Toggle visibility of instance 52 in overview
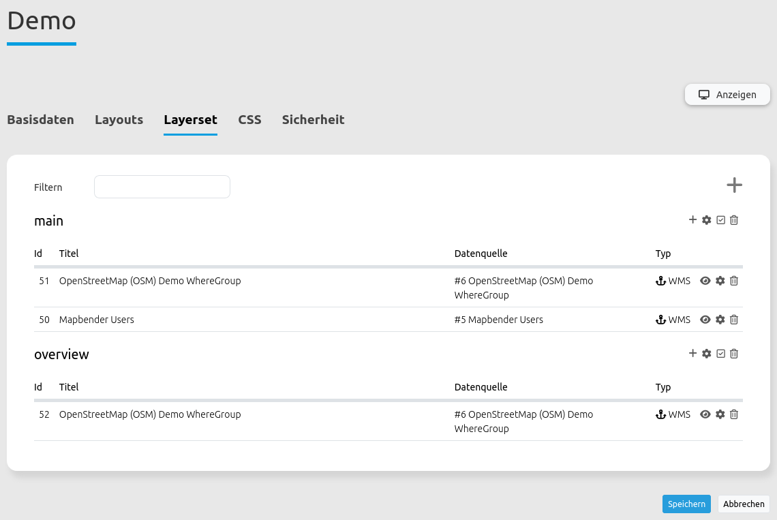The width and height of the screenshot is (777, 520). [705, 414]
